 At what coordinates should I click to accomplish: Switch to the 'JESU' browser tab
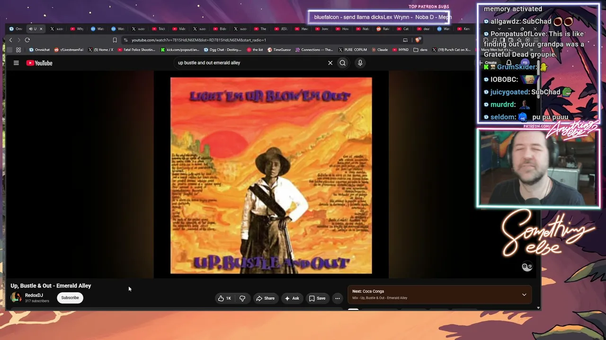pyautogui.click(x=281, y=29)
